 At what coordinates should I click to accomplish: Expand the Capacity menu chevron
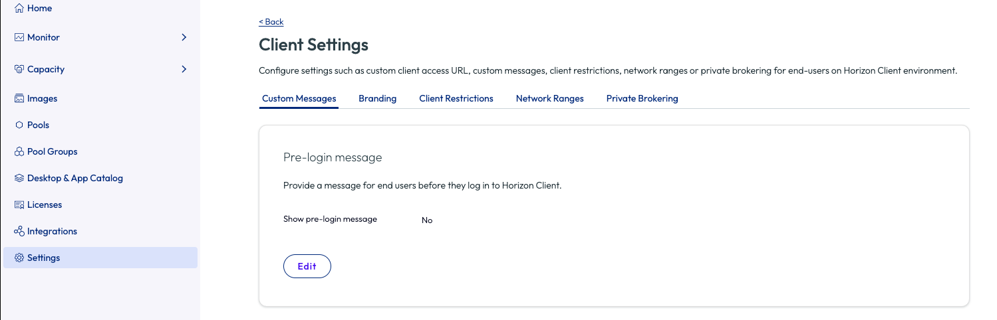click(x=184, y=69)
